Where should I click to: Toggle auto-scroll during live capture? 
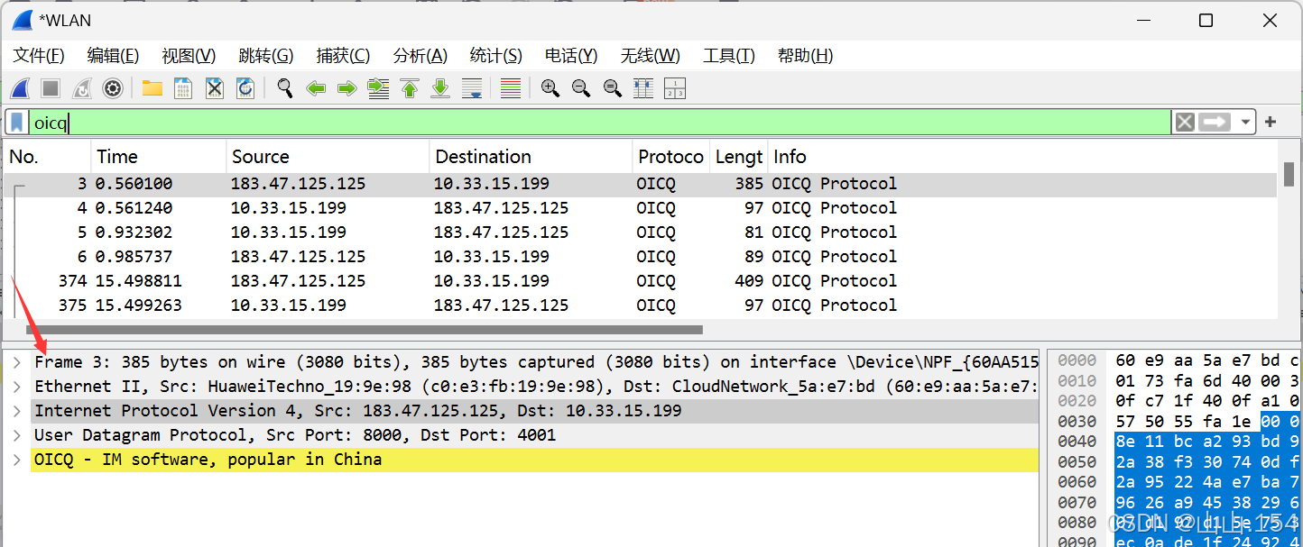coord(471,88)
